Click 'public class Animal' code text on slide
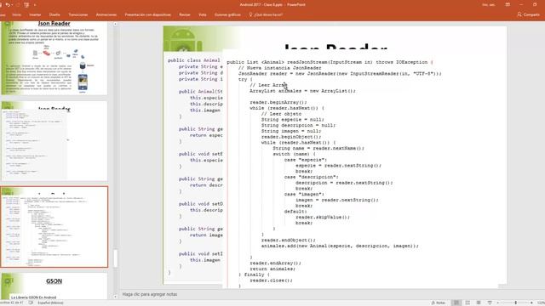This screenshot has height=306, width=545. click(x=194, y=60)
